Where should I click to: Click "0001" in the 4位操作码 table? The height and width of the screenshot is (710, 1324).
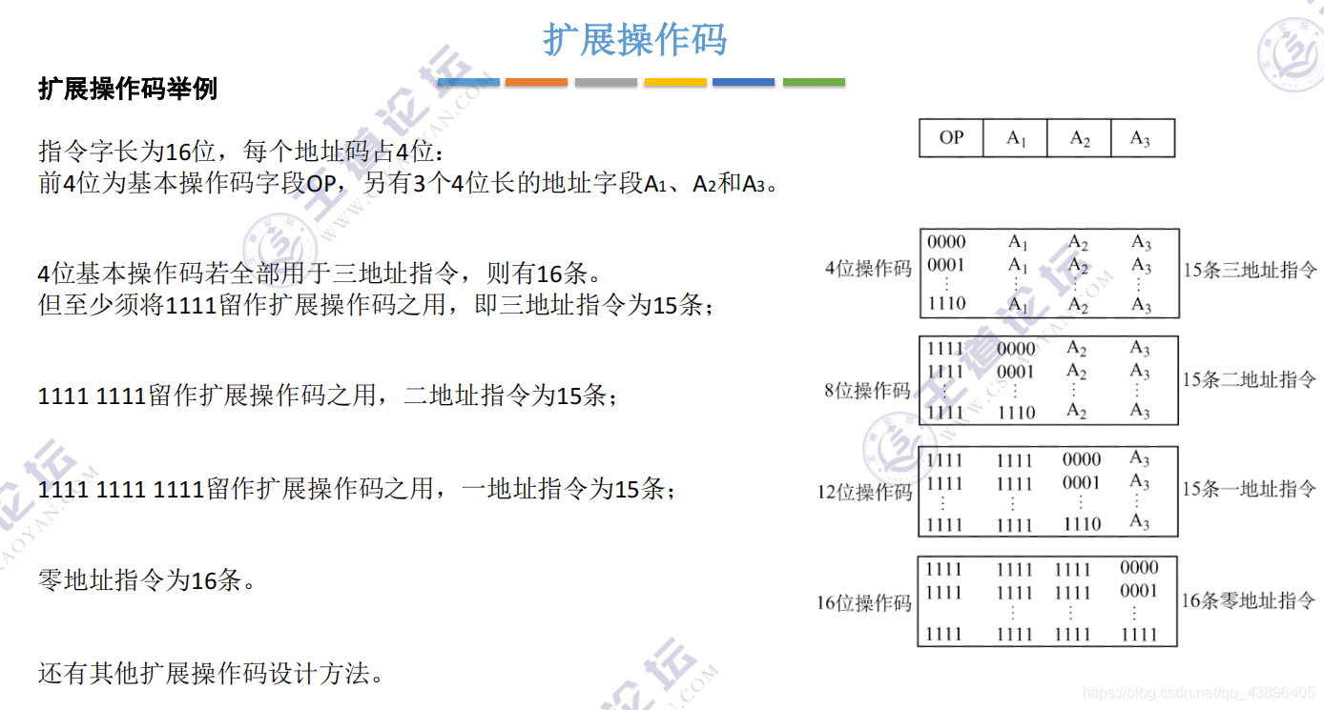click(946, 265)
